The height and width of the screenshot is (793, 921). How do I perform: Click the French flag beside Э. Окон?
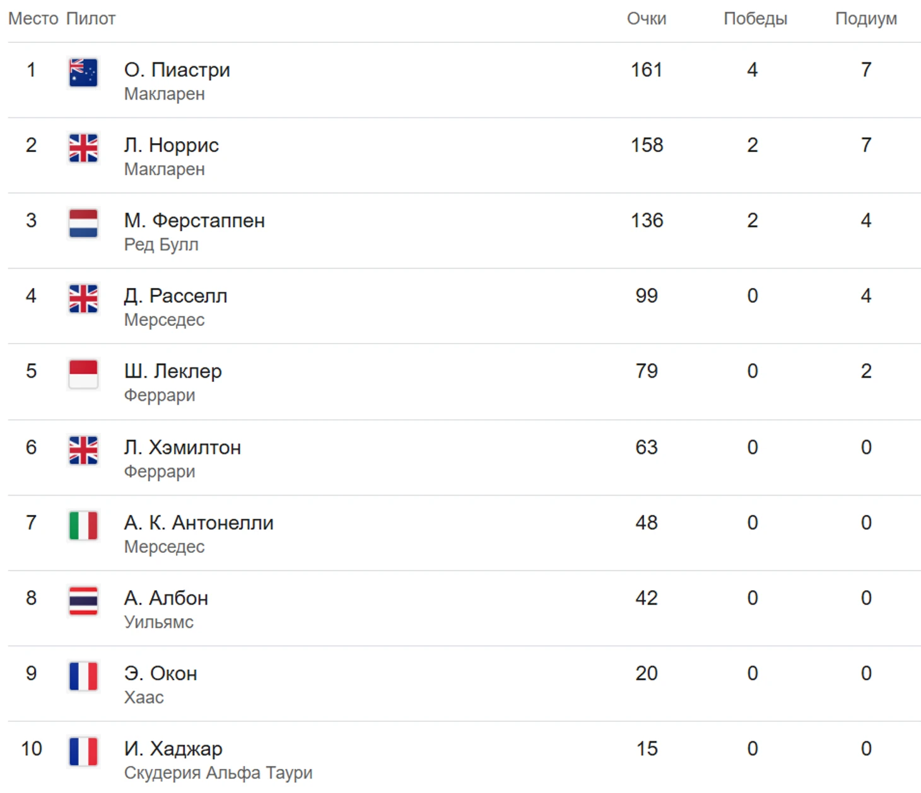point(83,676)
